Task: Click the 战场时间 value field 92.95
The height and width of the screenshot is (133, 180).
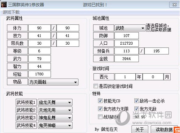Action: click(x=148, y=117)
